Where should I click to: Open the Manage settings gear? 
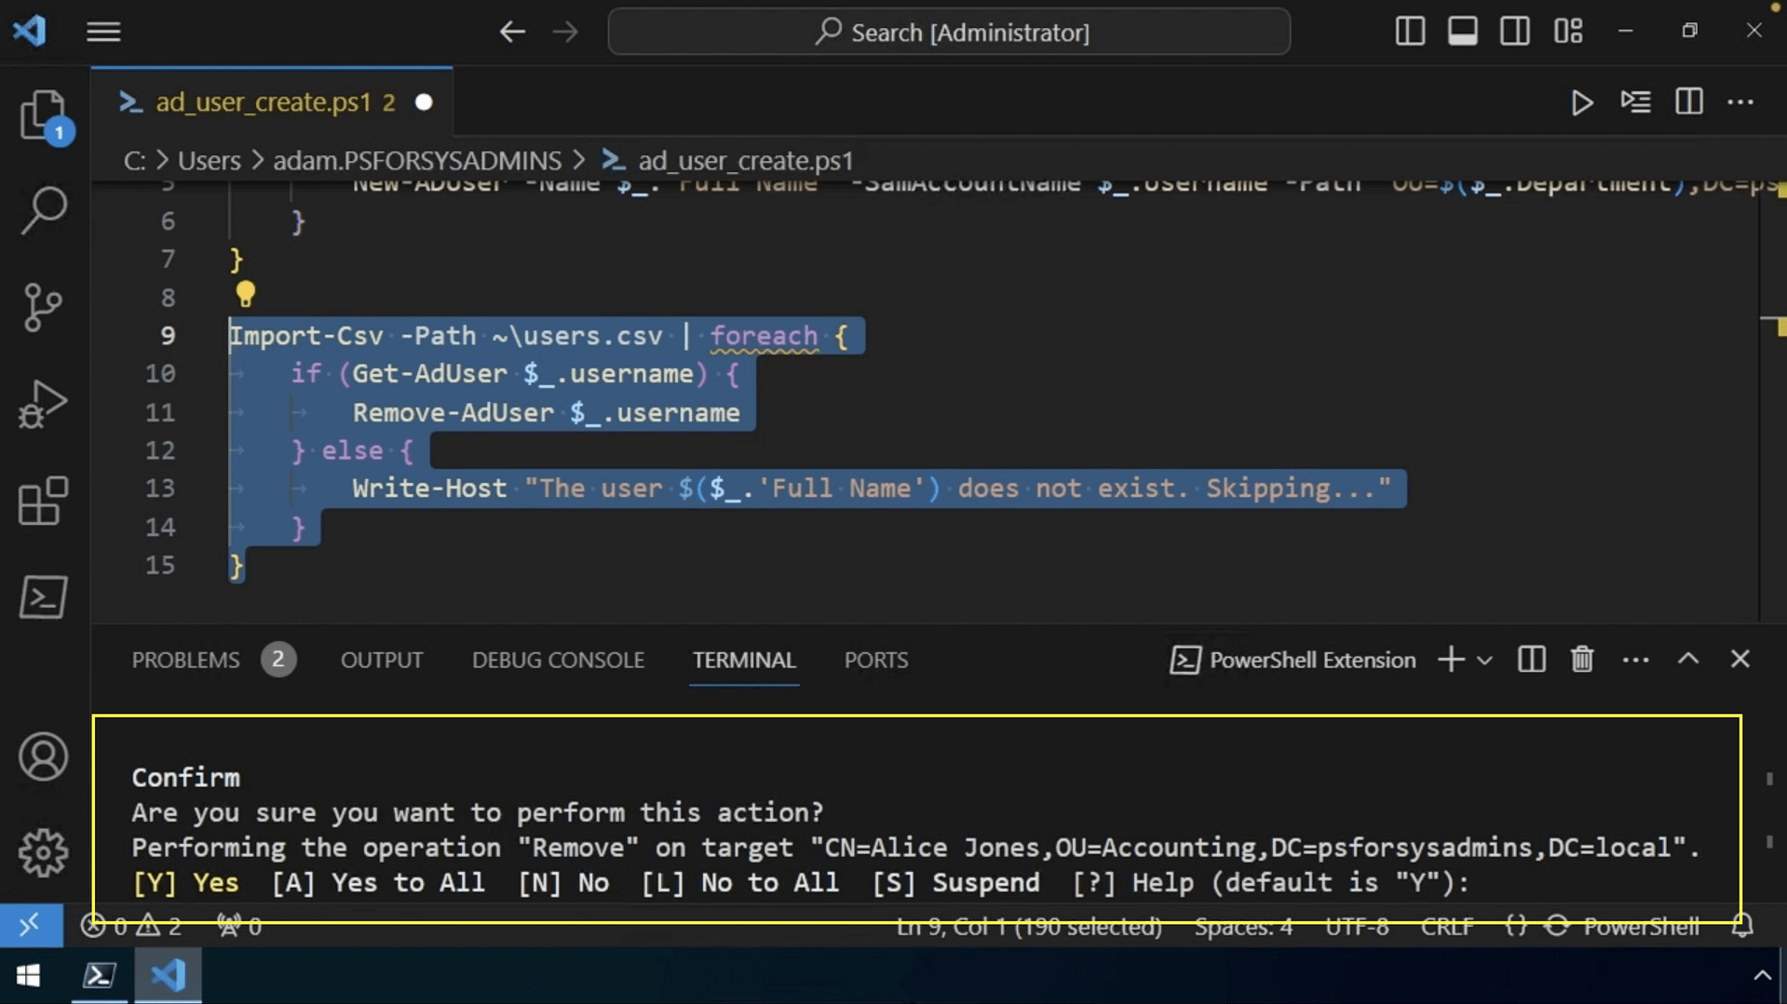[44, 852]
